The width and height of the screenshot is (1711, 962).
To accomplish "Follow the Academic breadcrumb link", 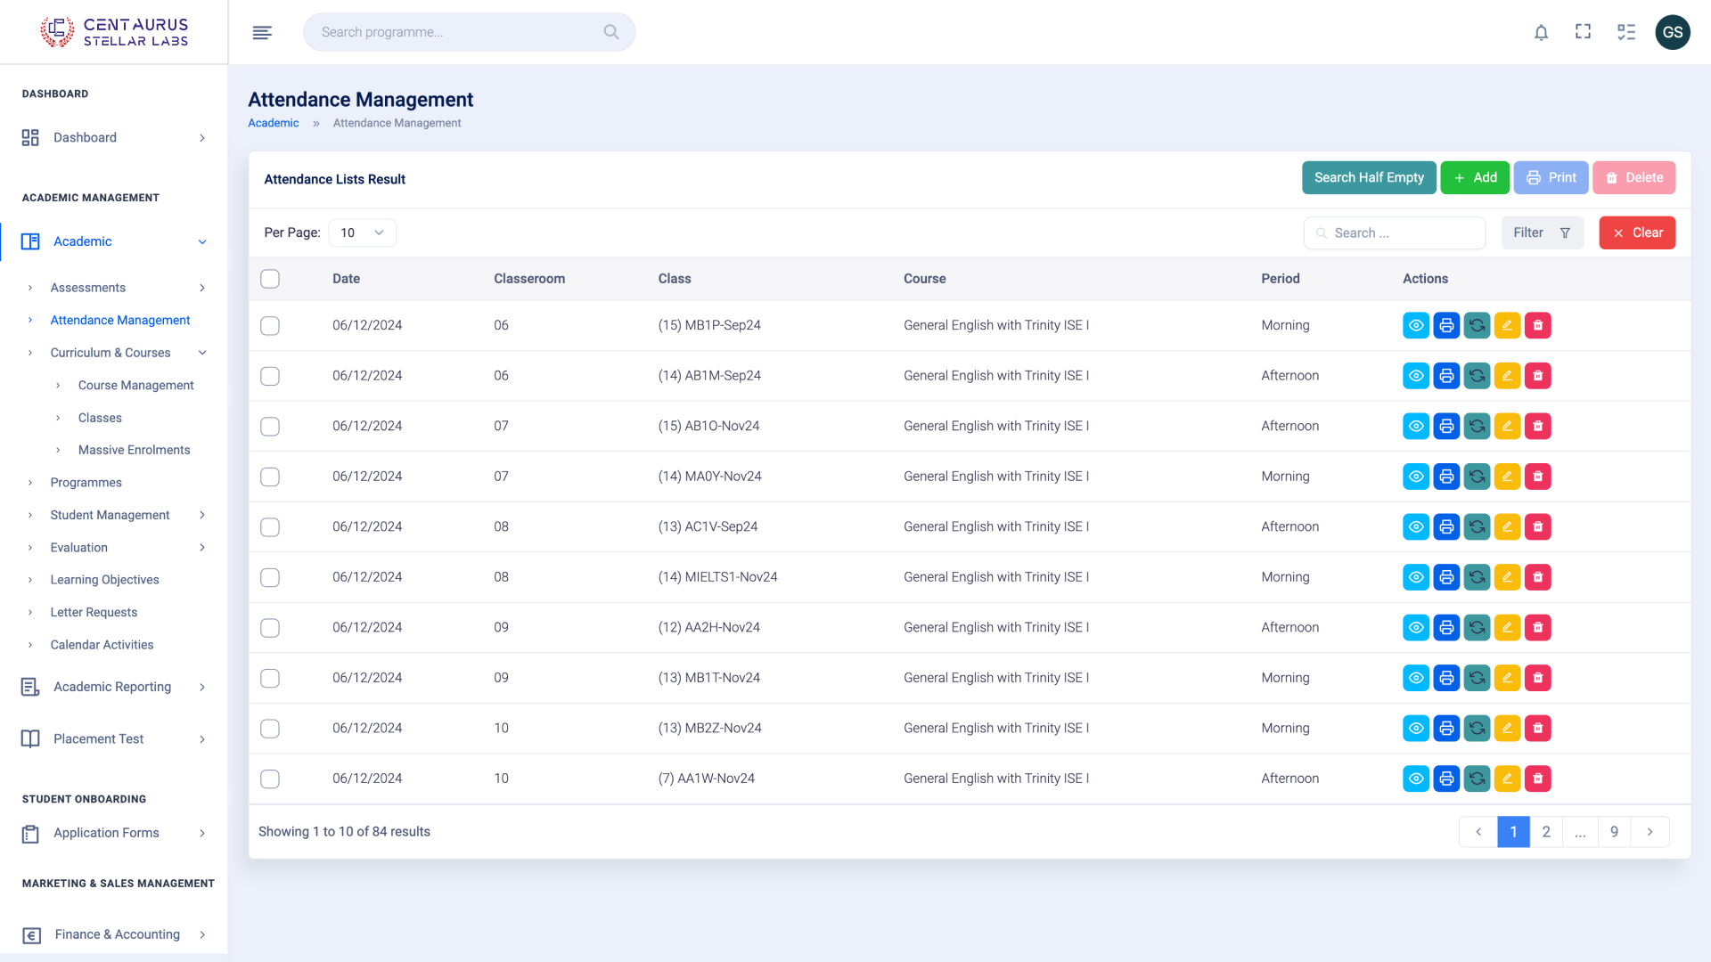I will (273, 123).
